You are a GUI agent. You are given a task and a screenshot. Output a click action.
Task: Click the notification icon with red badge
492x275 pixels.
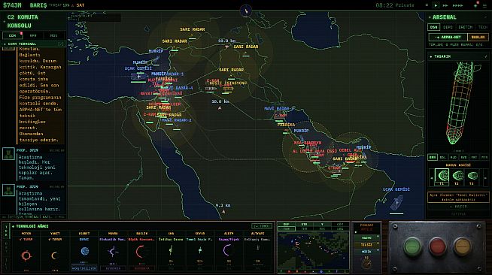point(475,5)
